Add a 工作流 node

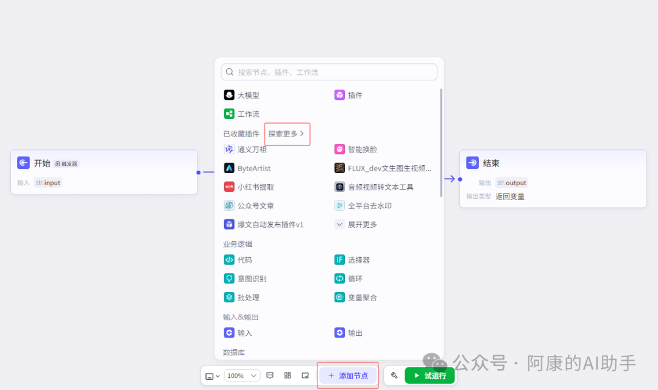click(x=241, y=114)
